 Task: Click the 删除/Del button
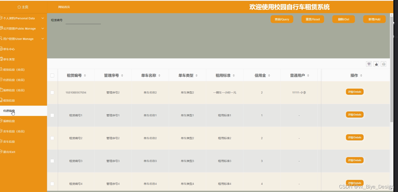pos(344,19)
